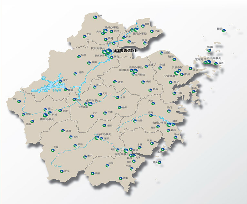This screenshot has width=247, height=204.
Task: Click the 淳安 marker on the lake
Action: tap(61, 82)
